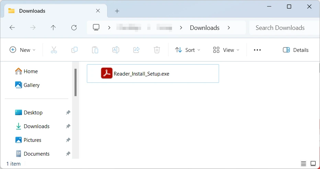Screen dimensions: 320x169
Task: Open the See more ellipsis menu
Action: tap(257, 50)
